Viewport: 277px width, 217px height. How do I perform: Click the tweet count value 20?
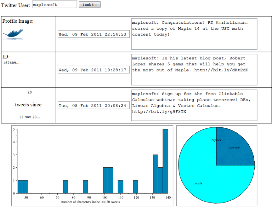point(30,92)
